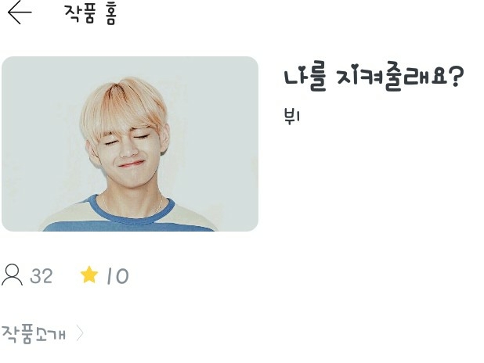The width and height of the screenshot is (484, 363).
Task: Click the word 나를 in the title
Action: point(305,77)
